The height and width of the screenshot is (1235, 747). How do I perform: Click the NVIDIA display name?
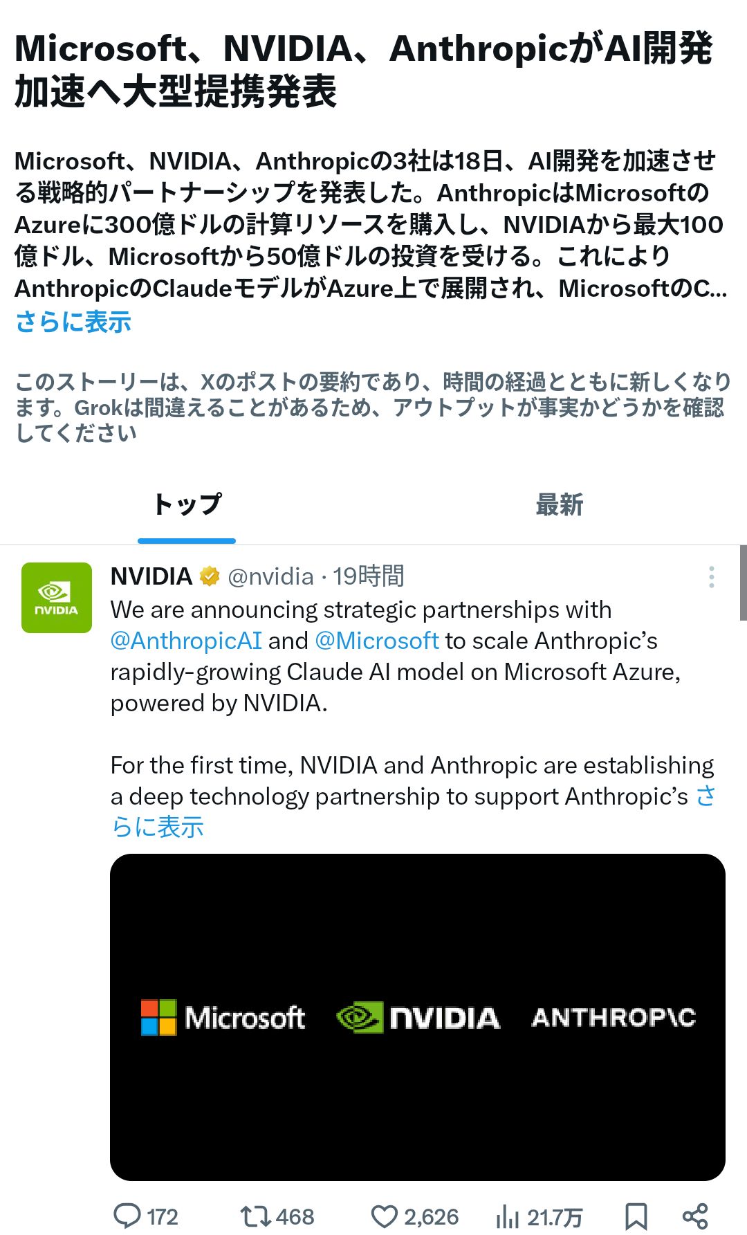[x=151, y=576]
